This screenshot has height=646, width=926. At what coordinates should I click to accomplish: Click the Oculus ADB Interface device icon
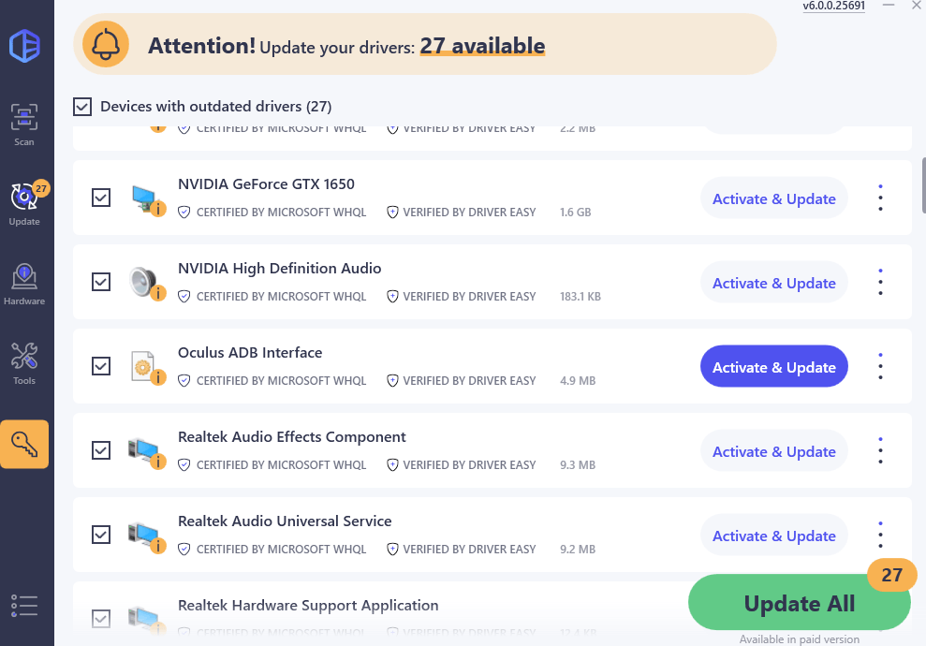(x=147, y=366)
